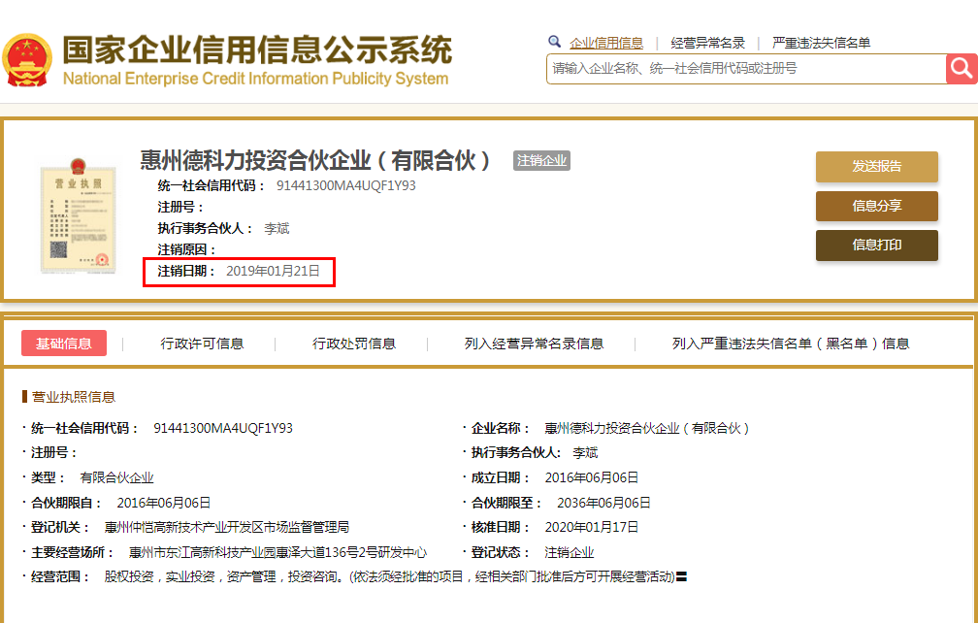This screenshot has width=978, height=623.
Task: Click the 信息分享 button
Action: point(876,206)
